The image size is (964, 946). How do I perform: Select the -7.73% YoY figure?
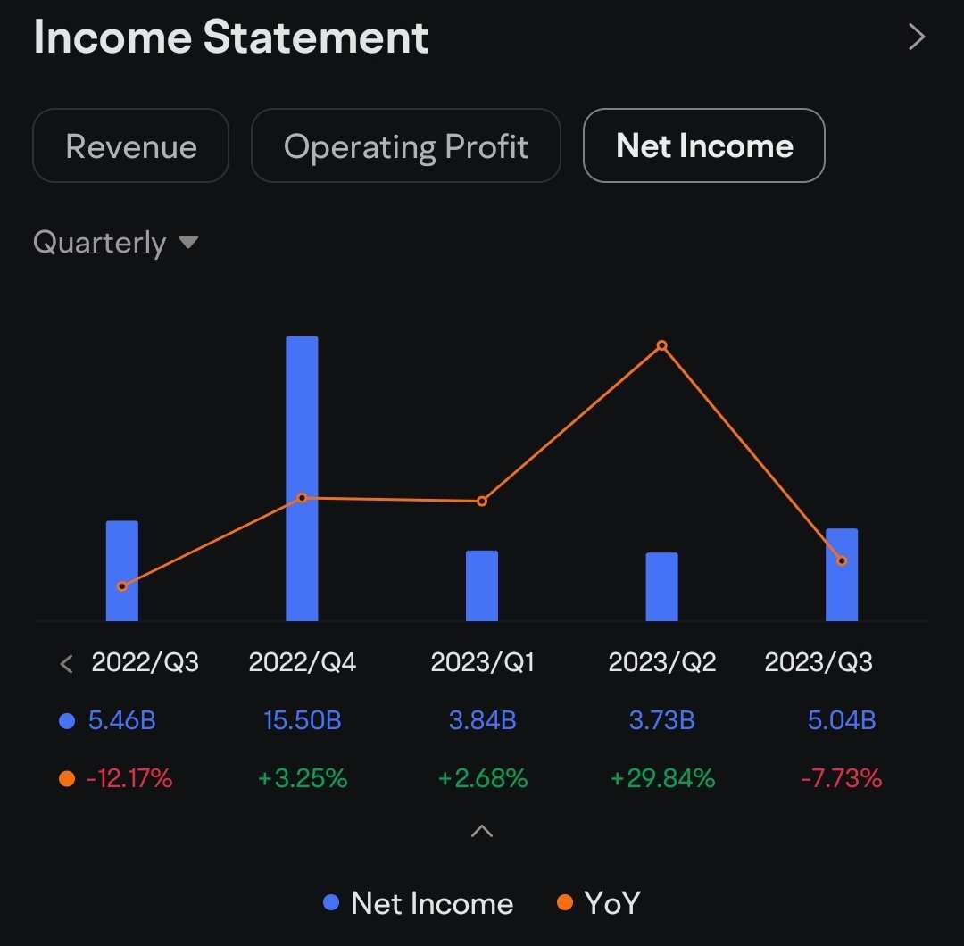pos(842,777)
